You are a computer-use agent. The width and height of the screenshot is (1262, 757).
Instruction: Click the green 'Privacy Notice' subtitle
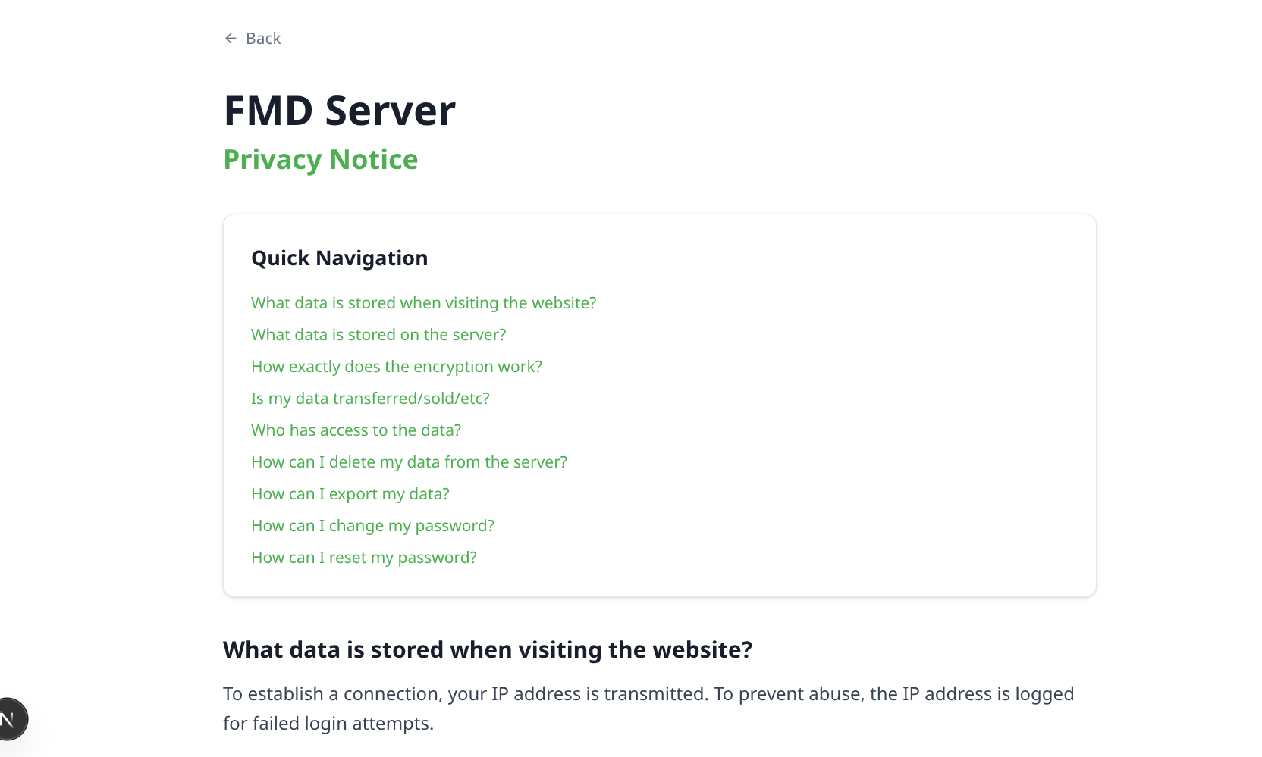pos(320,160)
